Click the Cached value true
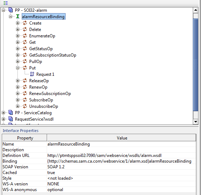This screenshot has height=195, width=201. [122, 173]
